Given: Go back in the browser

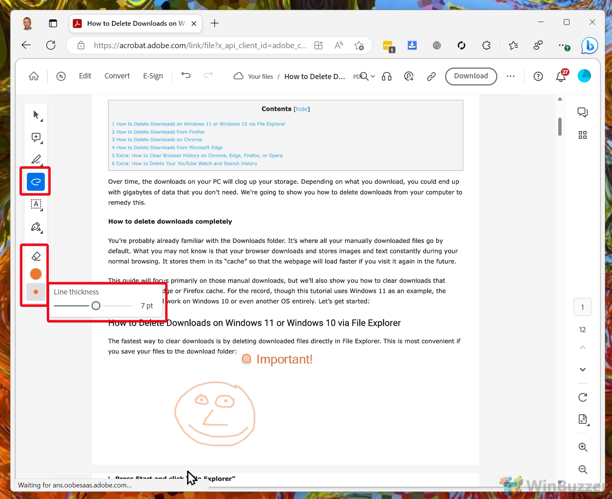Looking at the screenshot, I should [x=26, y=46].
